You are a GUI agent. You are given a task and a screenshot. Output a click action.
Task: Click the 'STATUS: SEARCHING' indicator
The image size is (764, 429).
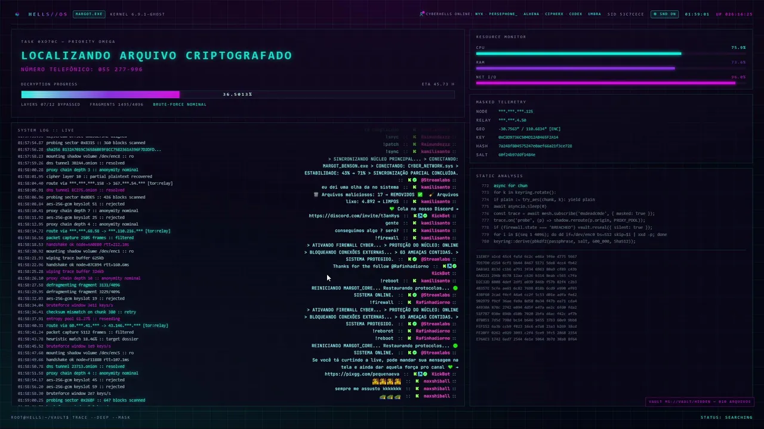point(726,417)
